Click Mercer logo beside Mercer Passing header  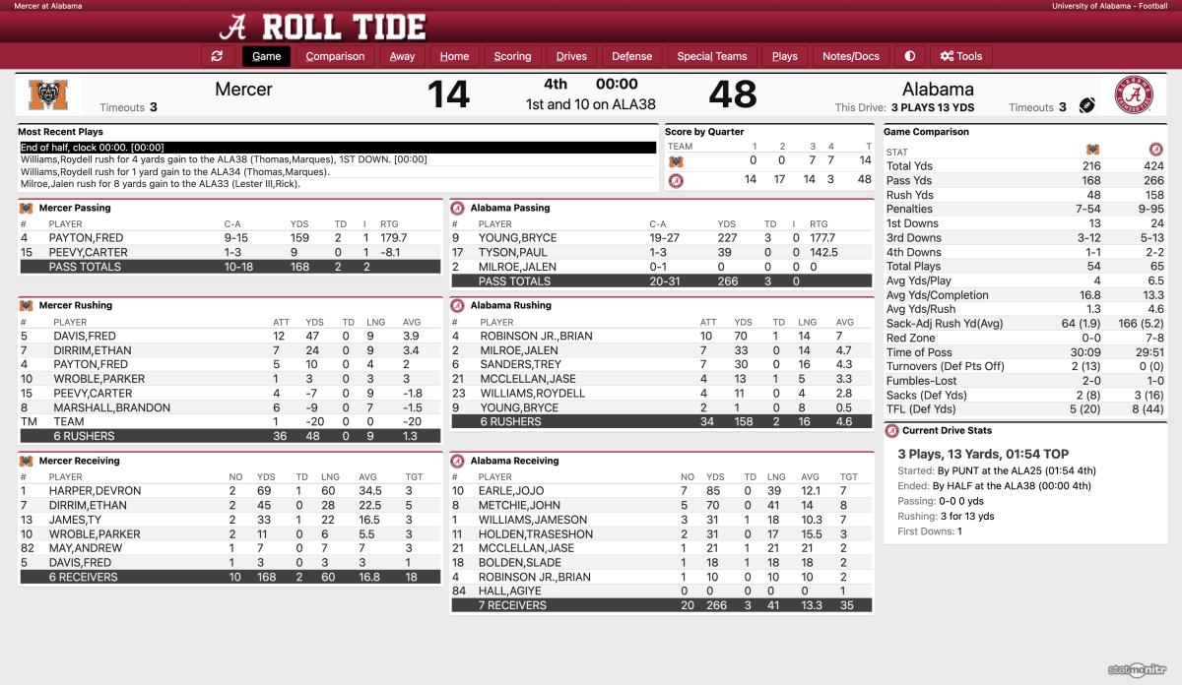click(26, 208)
